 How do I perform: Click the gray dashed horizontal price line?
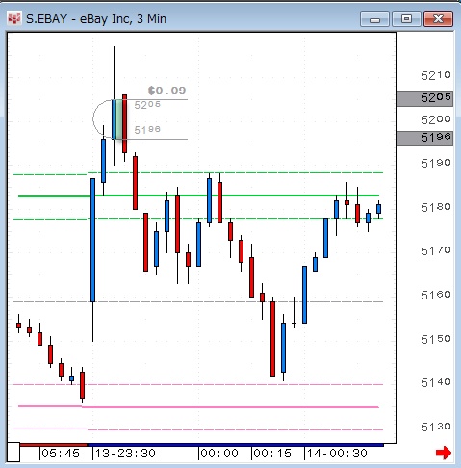198,301
